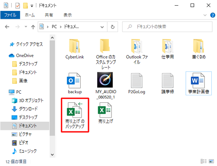
Task: Open the recent locations dropdown
Action: (26, 26)
